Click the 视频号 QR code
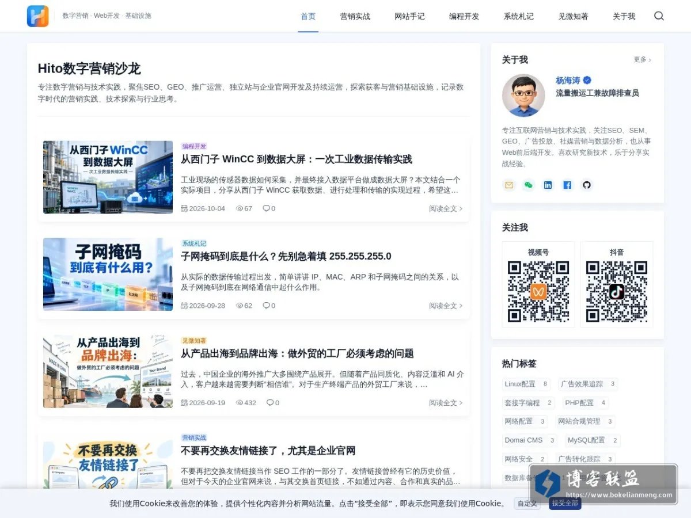The height and width of the screenshot is (518, 691). [538, 292]
